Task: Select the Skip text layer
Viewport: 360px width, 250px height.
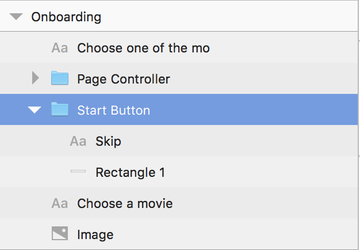Action: [108, 141]
